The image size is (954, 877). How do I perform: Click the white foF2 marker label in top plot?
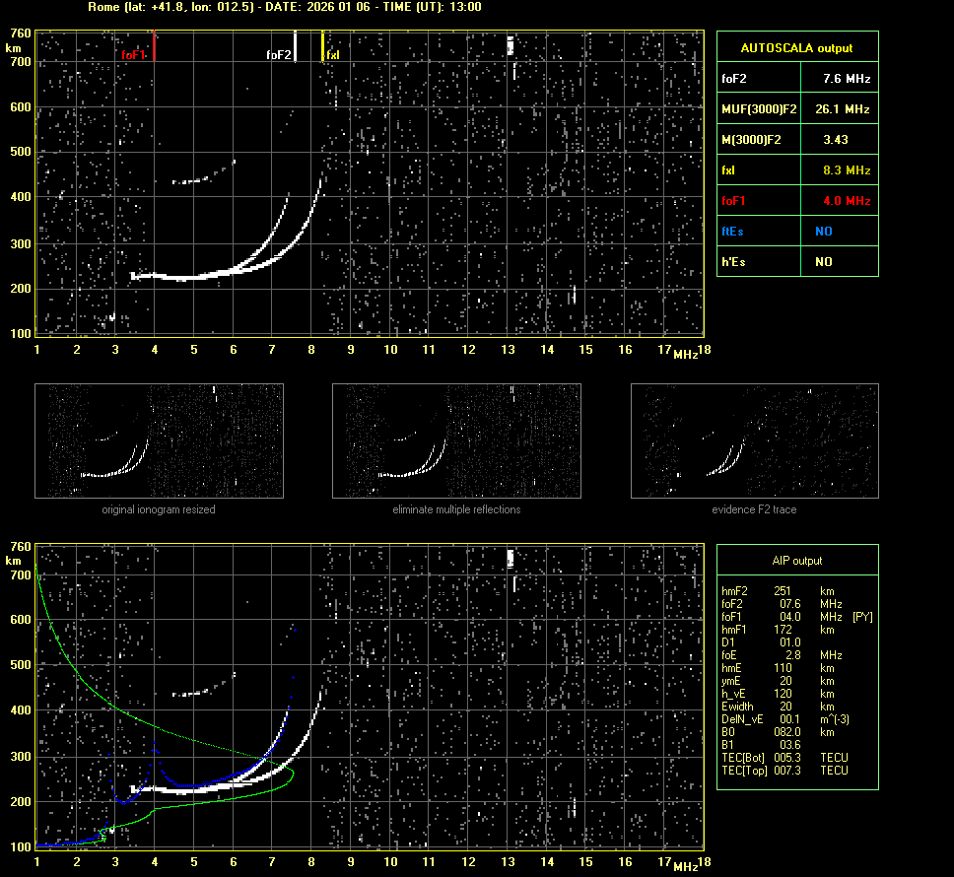[x=278, y=55]
